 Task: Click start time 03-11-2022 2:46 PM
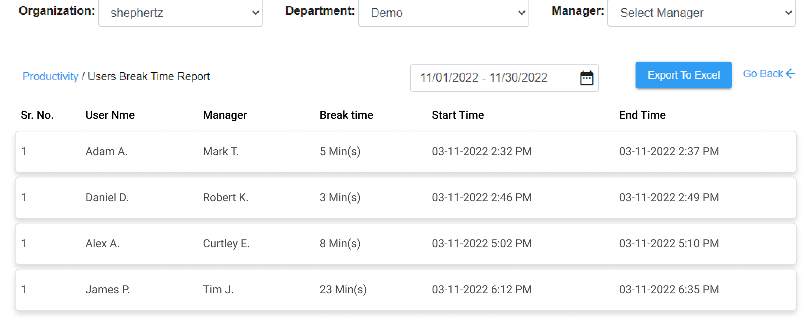tap(482, 197)
